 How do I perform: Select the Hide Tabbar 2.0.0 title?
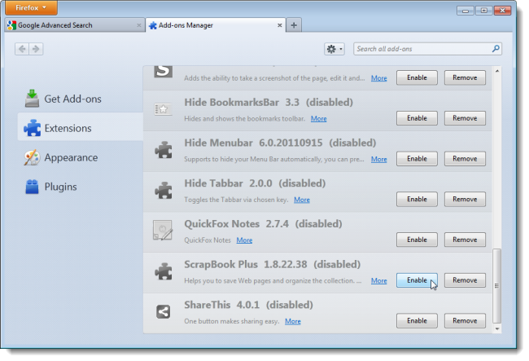click(x=228, y=183)
